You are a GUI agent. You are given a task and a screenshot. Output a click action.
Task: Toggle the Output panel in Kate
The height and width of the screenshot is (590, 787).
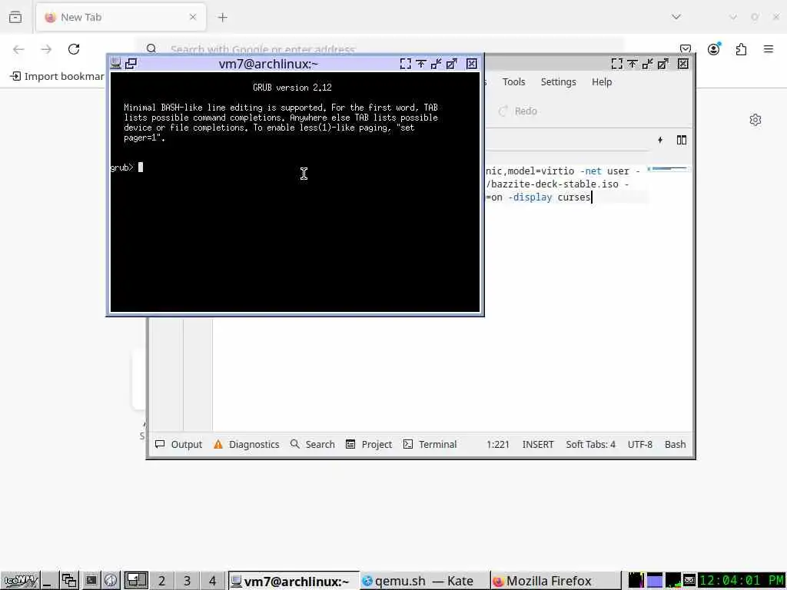coord(178,445)
